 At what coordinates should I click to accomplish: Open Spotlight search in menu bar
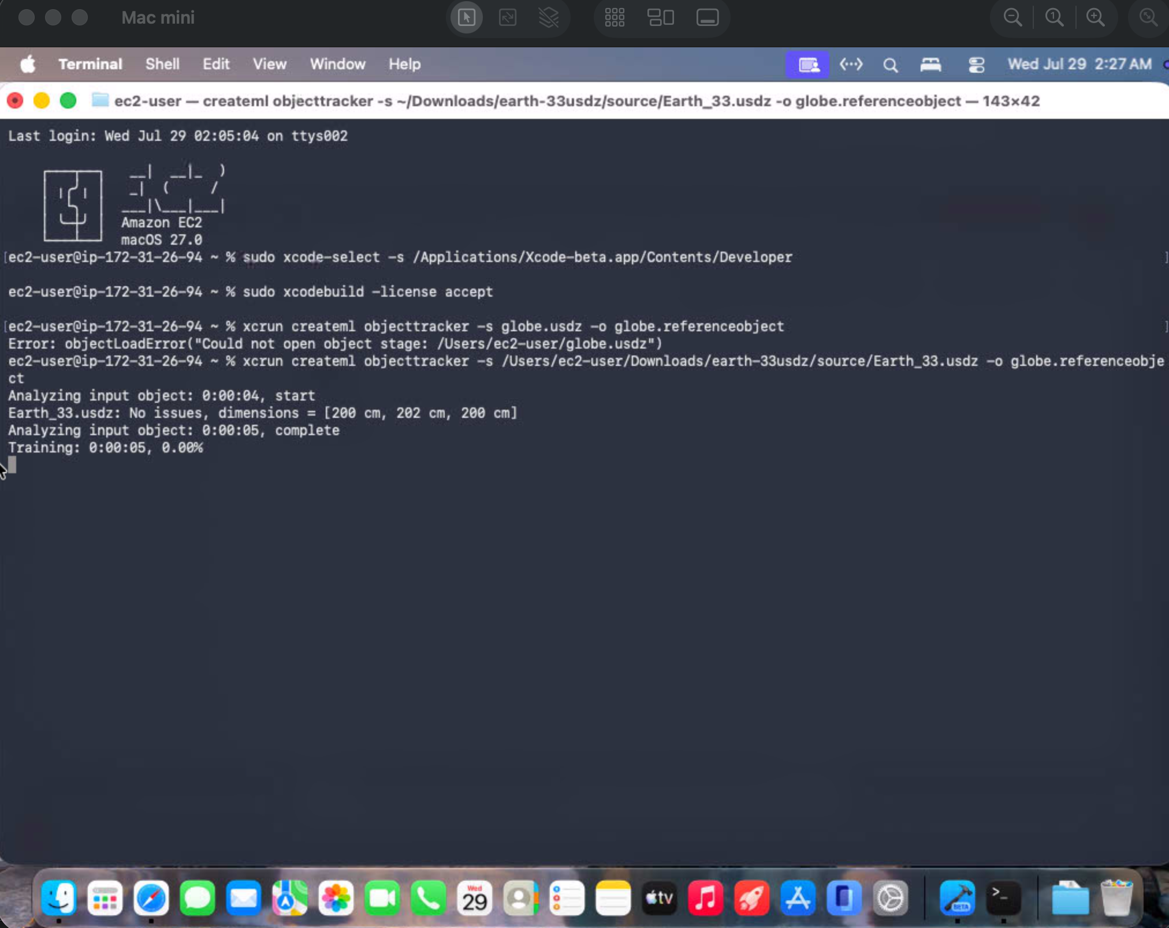click(890, 65)
